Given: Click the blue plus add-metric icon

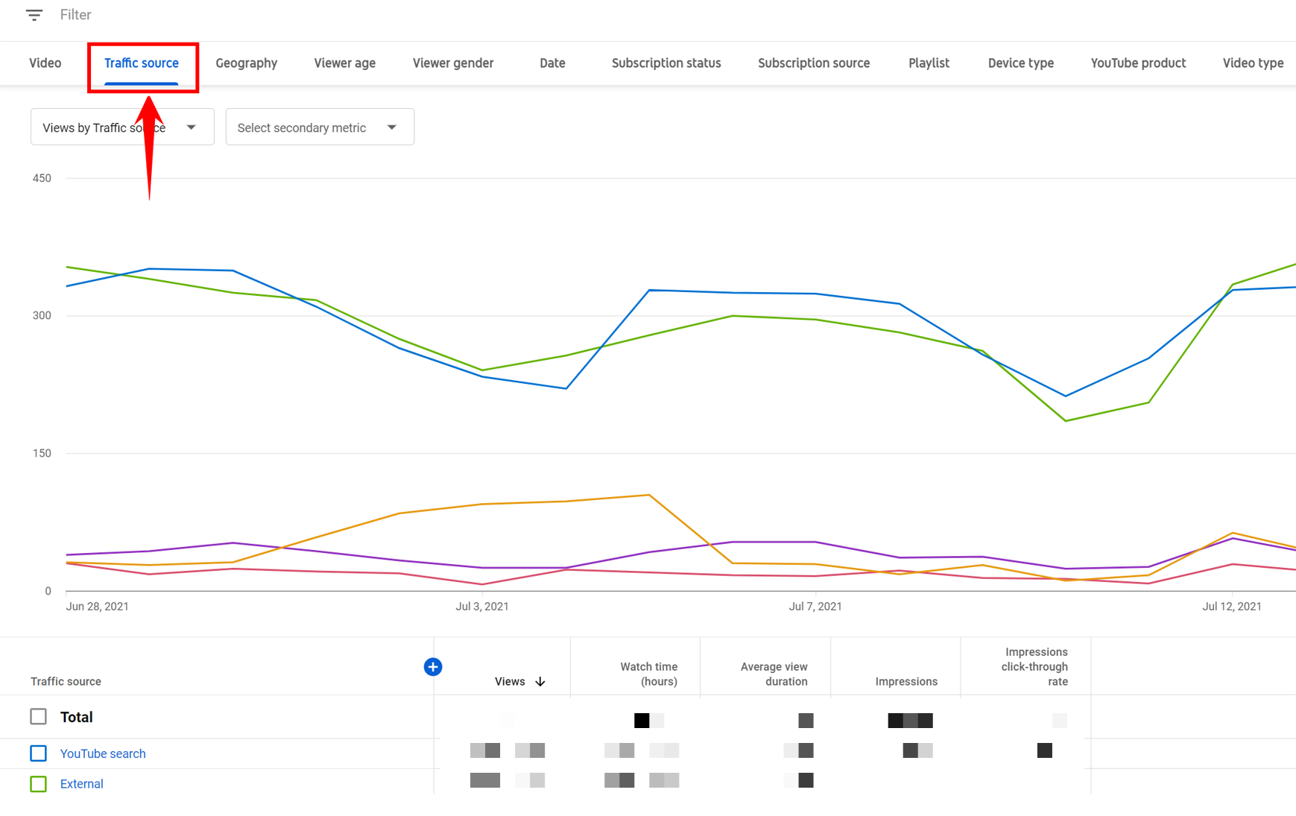Looking at the screenshot, I should click(433, 667).
